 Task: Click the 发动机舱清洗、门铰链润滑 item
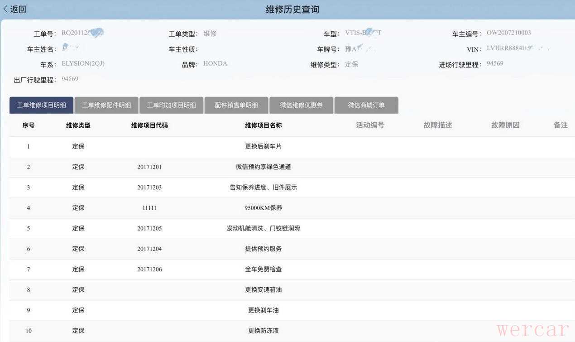point(264,228)
